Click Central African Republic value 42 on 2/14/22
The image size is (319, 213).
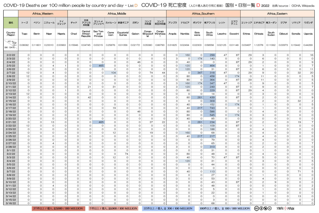(86, 97)
